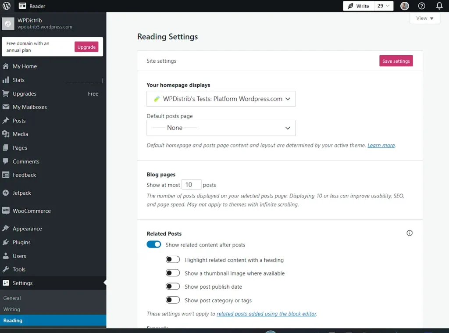The width and height of the screenshot is (449, 333).
Task: Click the Feedback form icon
Action: click(6, 175)
